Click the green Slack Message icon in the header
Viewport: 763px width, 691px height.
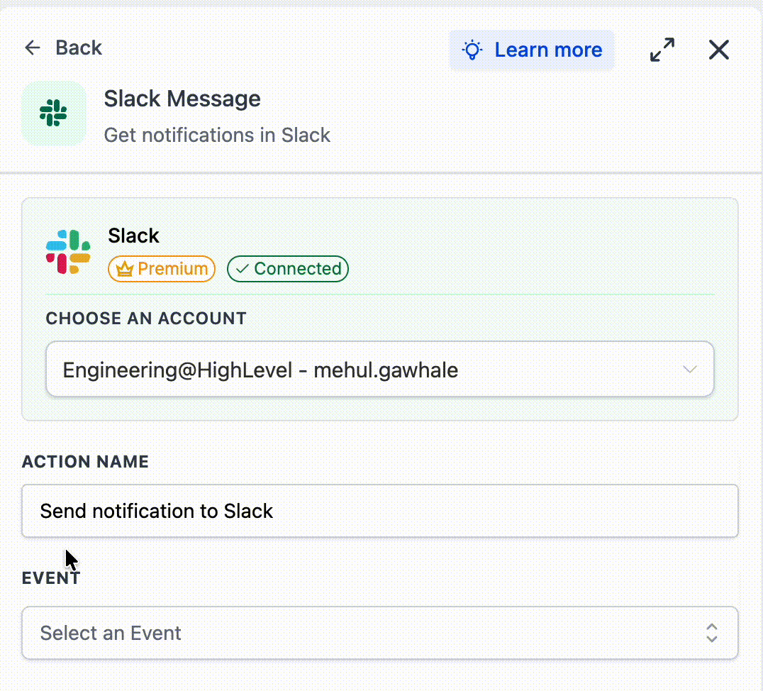pos(53,113)
